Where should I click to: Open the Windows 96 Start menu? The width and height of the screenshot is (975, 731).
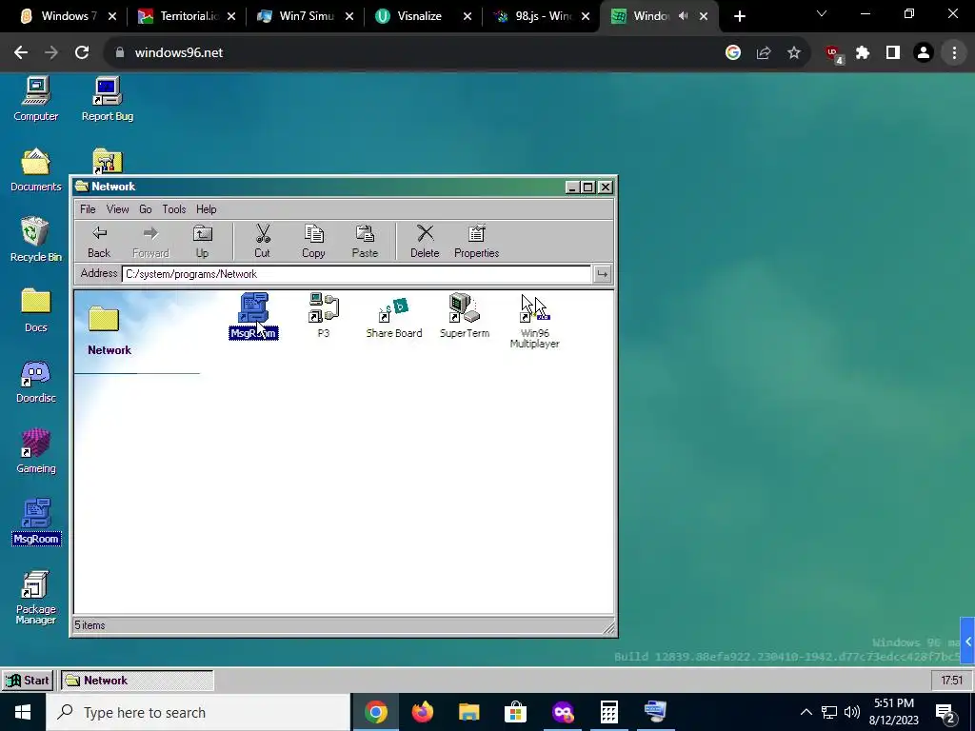point(28,681)
